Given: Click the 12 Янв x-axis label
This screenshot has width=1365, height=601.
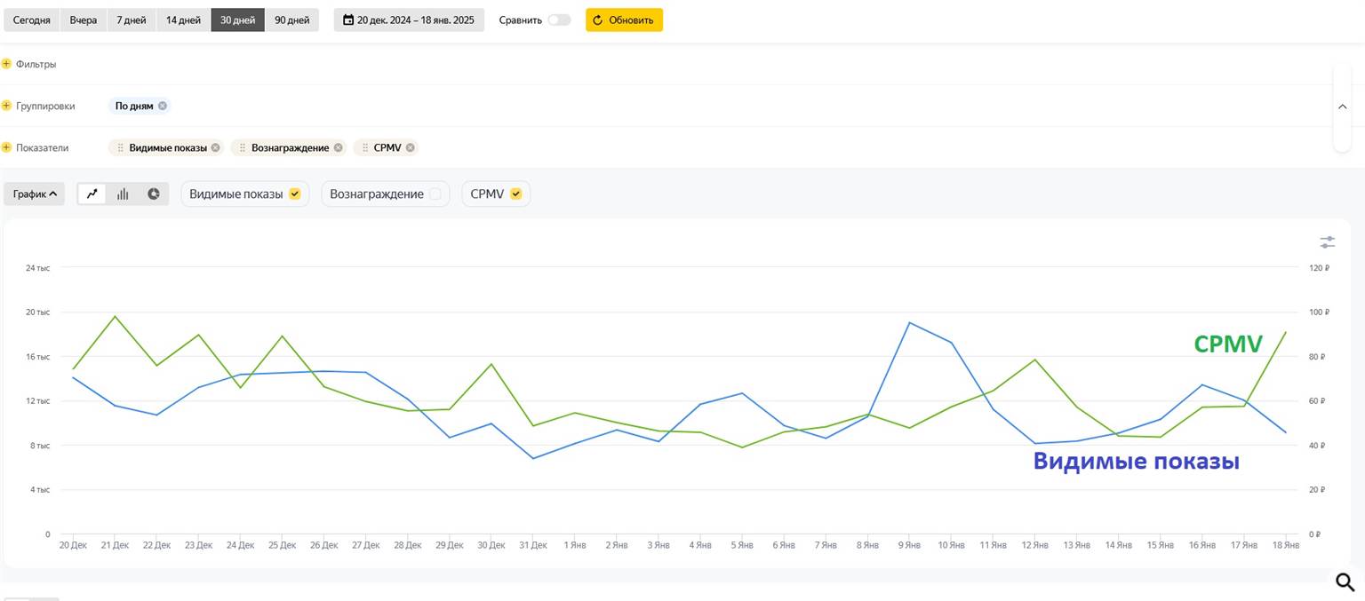Looking at the screenshot, I should point(1034,545).
